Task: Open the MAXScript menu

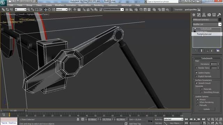Action: (126, 5)
